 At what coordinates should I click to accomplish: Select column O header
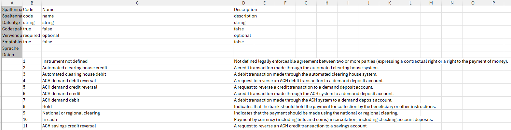473,3
